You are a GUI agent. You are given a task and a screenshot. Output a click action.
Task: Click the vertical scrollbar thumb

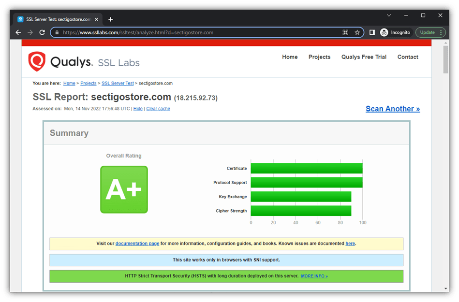coord(446,59)
